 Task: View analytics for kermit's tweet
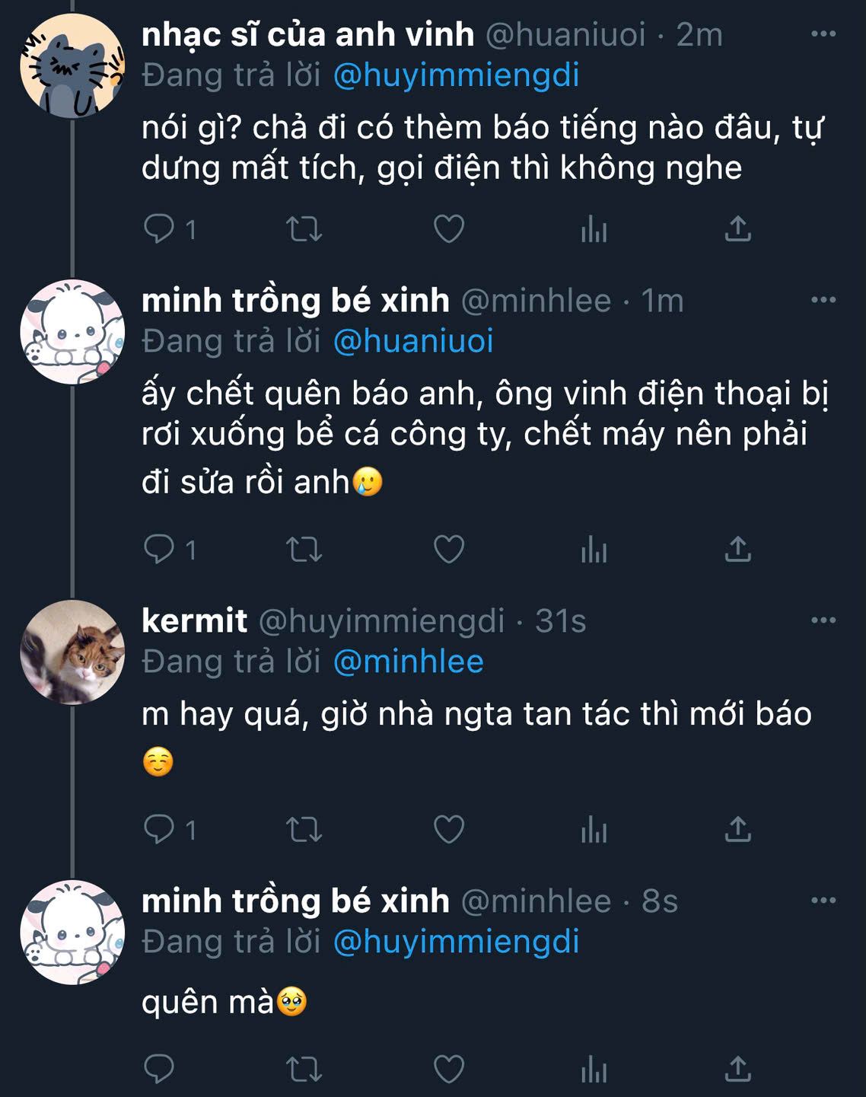(x=594, y=829)
